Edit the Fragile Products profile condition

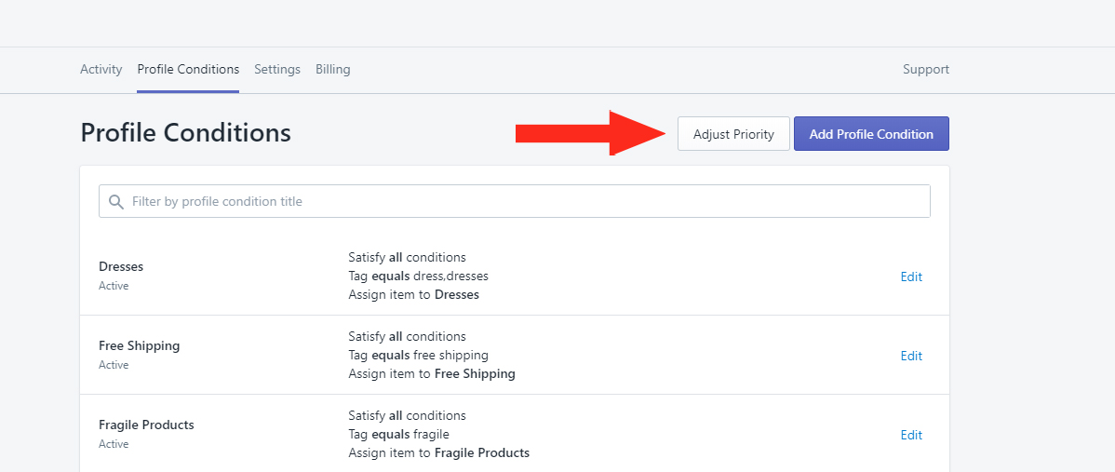point(911,435)
